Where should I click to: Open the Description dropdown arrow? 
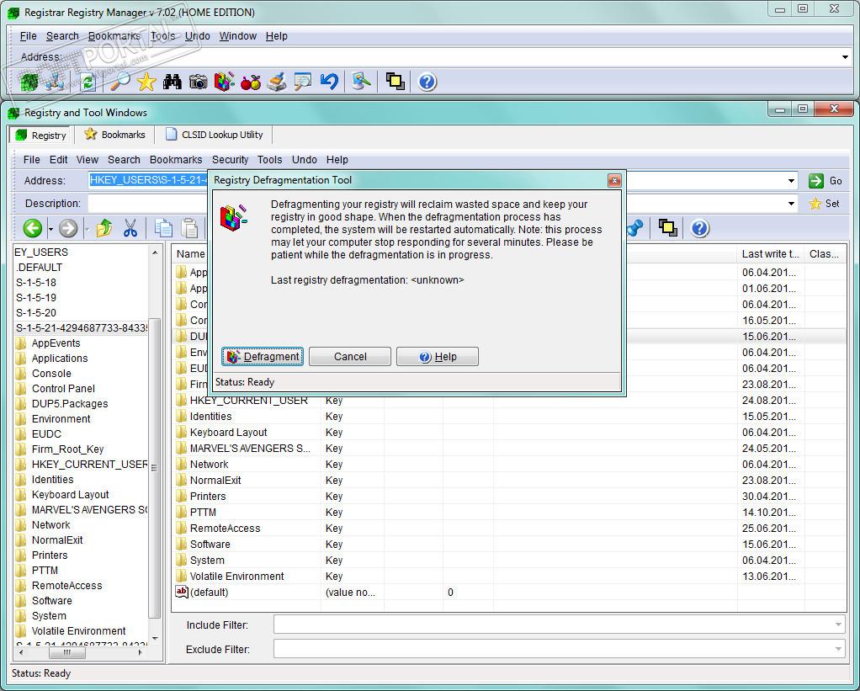point(791,204)
